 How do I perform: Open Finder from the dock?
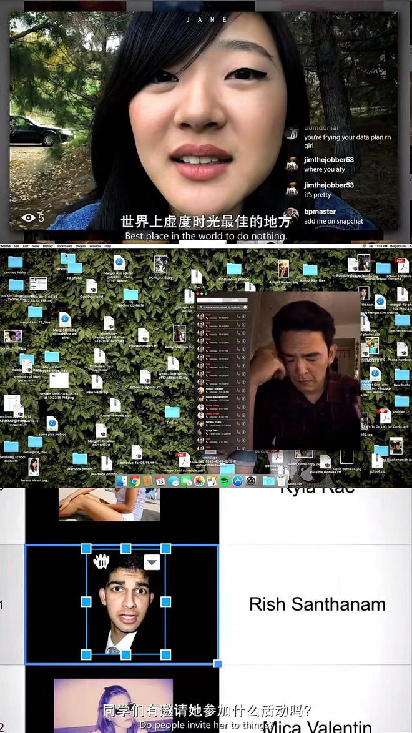point(122,481)
